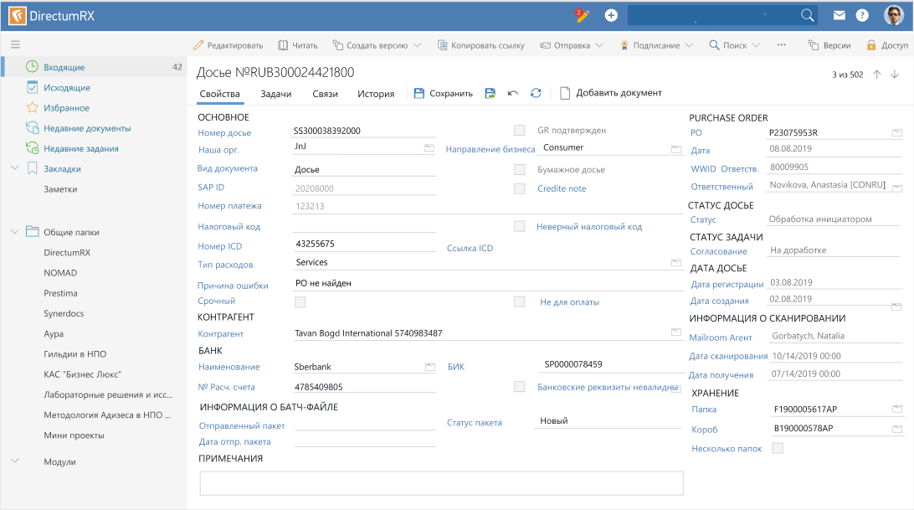Screen dimensions: 914x510
Task: Open Направление бизнеса Consumer selector
Action: [x=676, y=149]
